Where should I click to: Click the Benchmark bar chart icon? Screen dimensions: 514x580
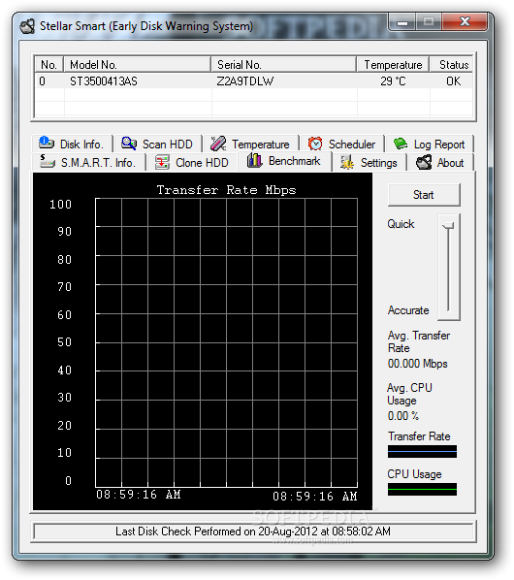click(x=254, y=160)
